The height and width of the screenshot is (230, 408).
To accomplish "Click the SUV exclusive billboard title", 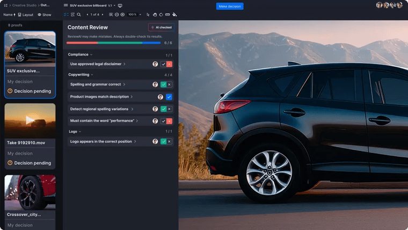I will [x=88, y=5].
